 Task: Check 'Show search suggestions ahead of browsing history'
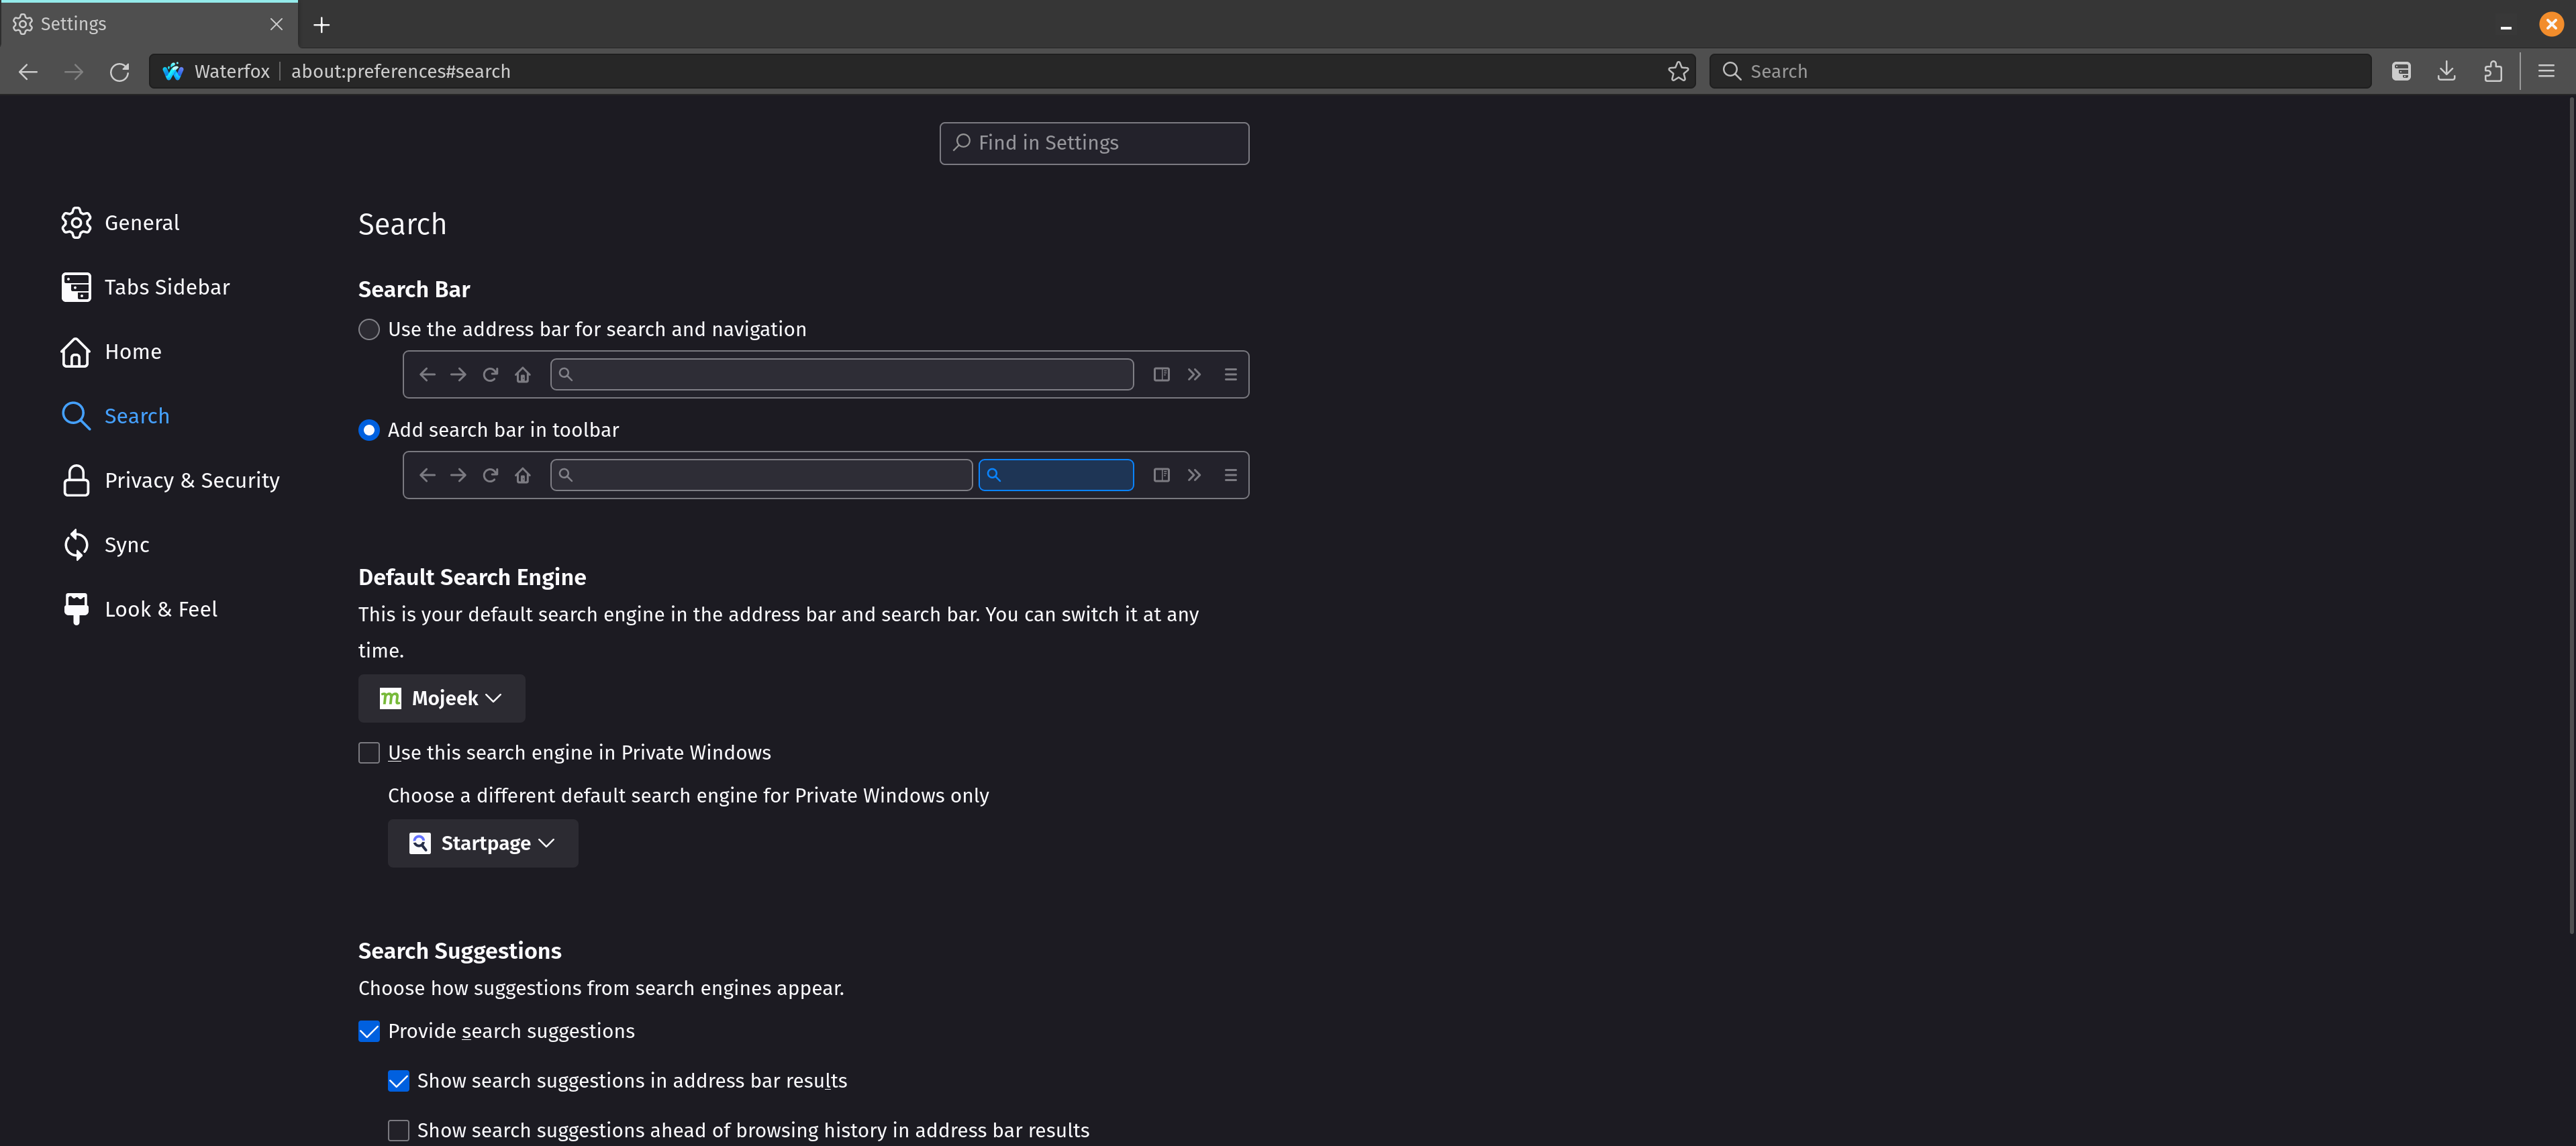398,1130
